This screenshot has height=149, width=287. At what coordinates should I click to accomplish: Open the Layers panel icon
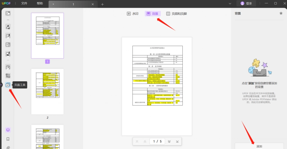pyautogui.click(x=8, y=130)
